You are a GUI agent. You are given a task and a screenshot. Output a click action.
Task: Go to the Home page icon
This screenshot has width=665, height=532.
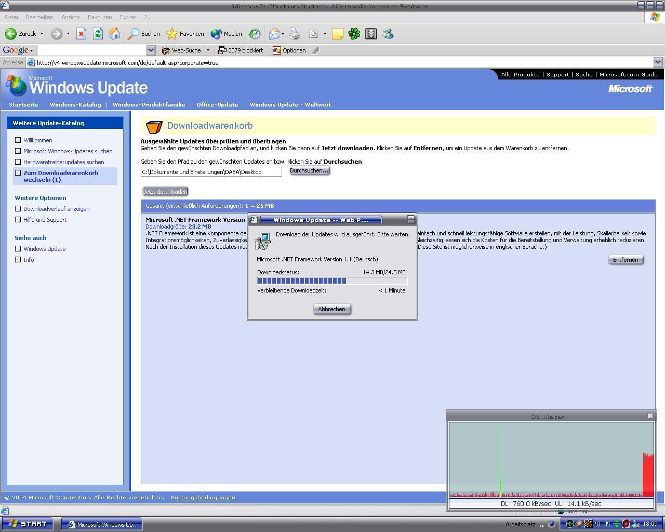tap(114, 34)
